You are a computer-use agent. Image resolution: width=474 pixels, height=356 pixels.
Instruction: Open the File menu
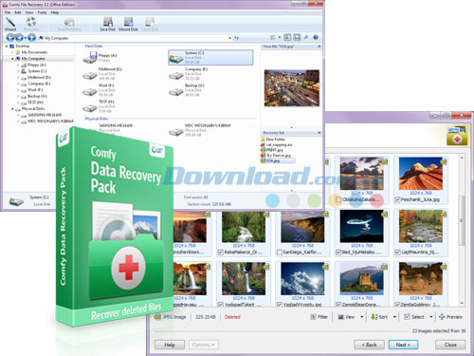coord(8,12)
